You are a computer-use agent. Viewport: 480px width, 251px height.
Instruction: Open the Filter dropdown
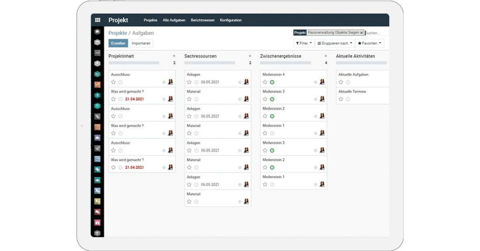(303, 44)
